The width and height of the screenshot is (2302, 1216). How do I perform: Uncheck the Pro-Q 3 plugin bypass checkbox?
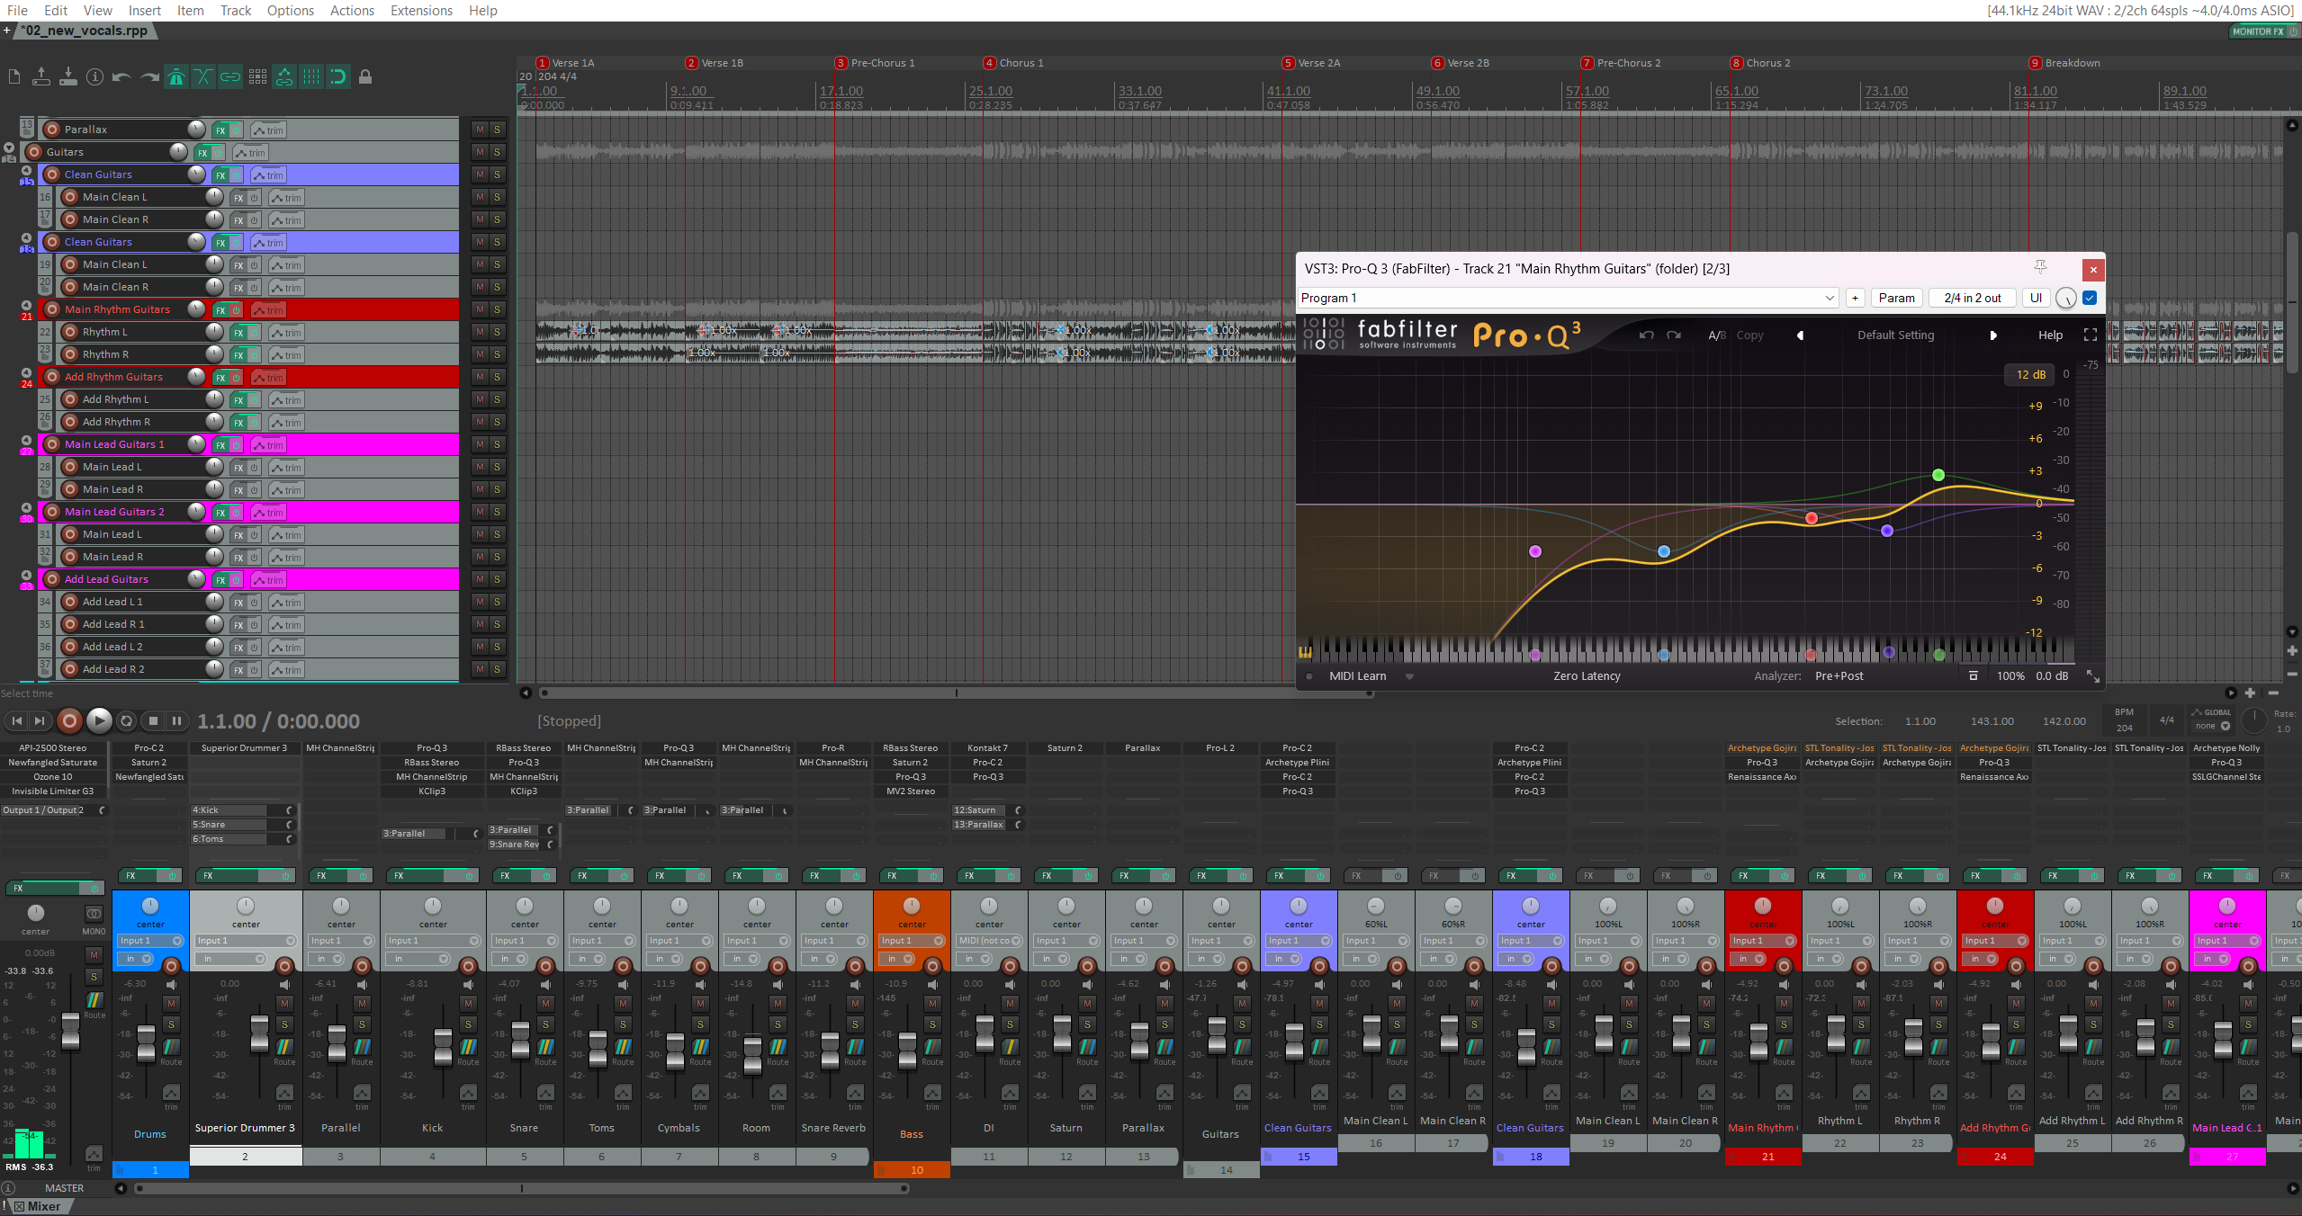coord(2090,298)
